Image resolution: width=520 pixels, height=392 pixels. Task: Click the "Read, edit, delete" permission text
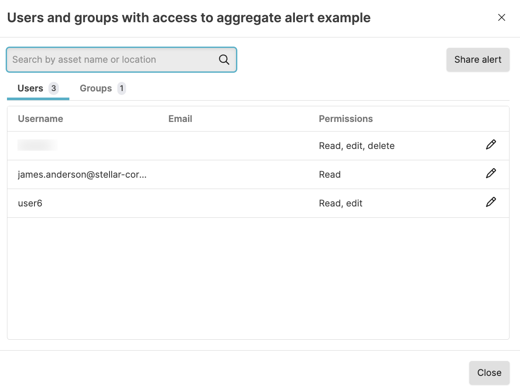(356, 146)
